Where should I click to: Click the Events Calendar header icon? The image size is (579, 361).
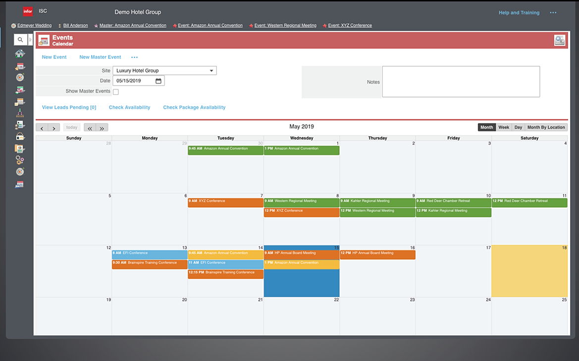coord(44,41)
